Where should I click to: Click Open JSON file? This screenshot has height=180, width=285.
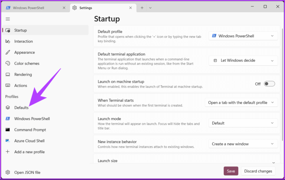(x=45, y=172)
